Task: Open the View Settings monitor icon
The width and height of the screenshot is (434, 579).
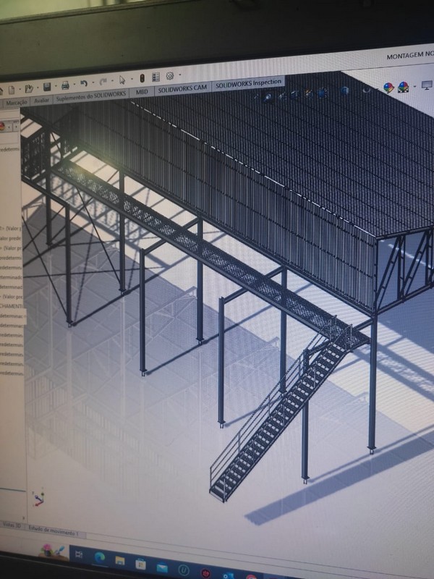Action: (427, 85)
